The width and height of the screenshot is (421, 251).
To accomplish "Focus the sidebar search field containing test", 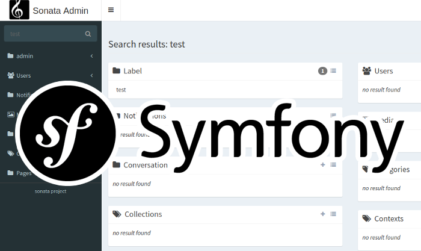I will (x=42, y=34).
